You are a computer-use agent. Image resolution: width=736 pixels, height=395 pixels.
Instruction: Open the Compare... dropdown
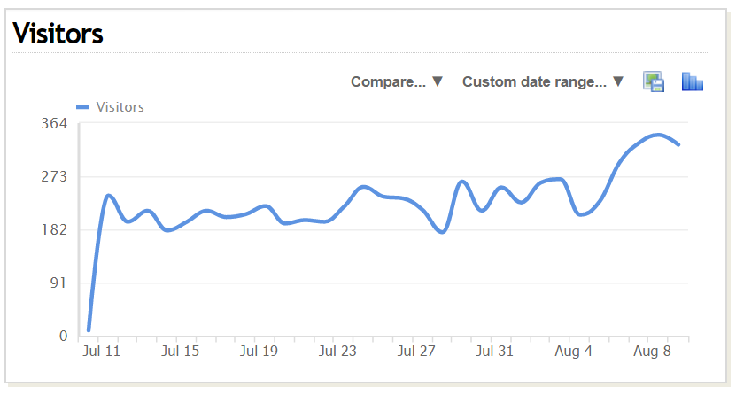(396, 81)
